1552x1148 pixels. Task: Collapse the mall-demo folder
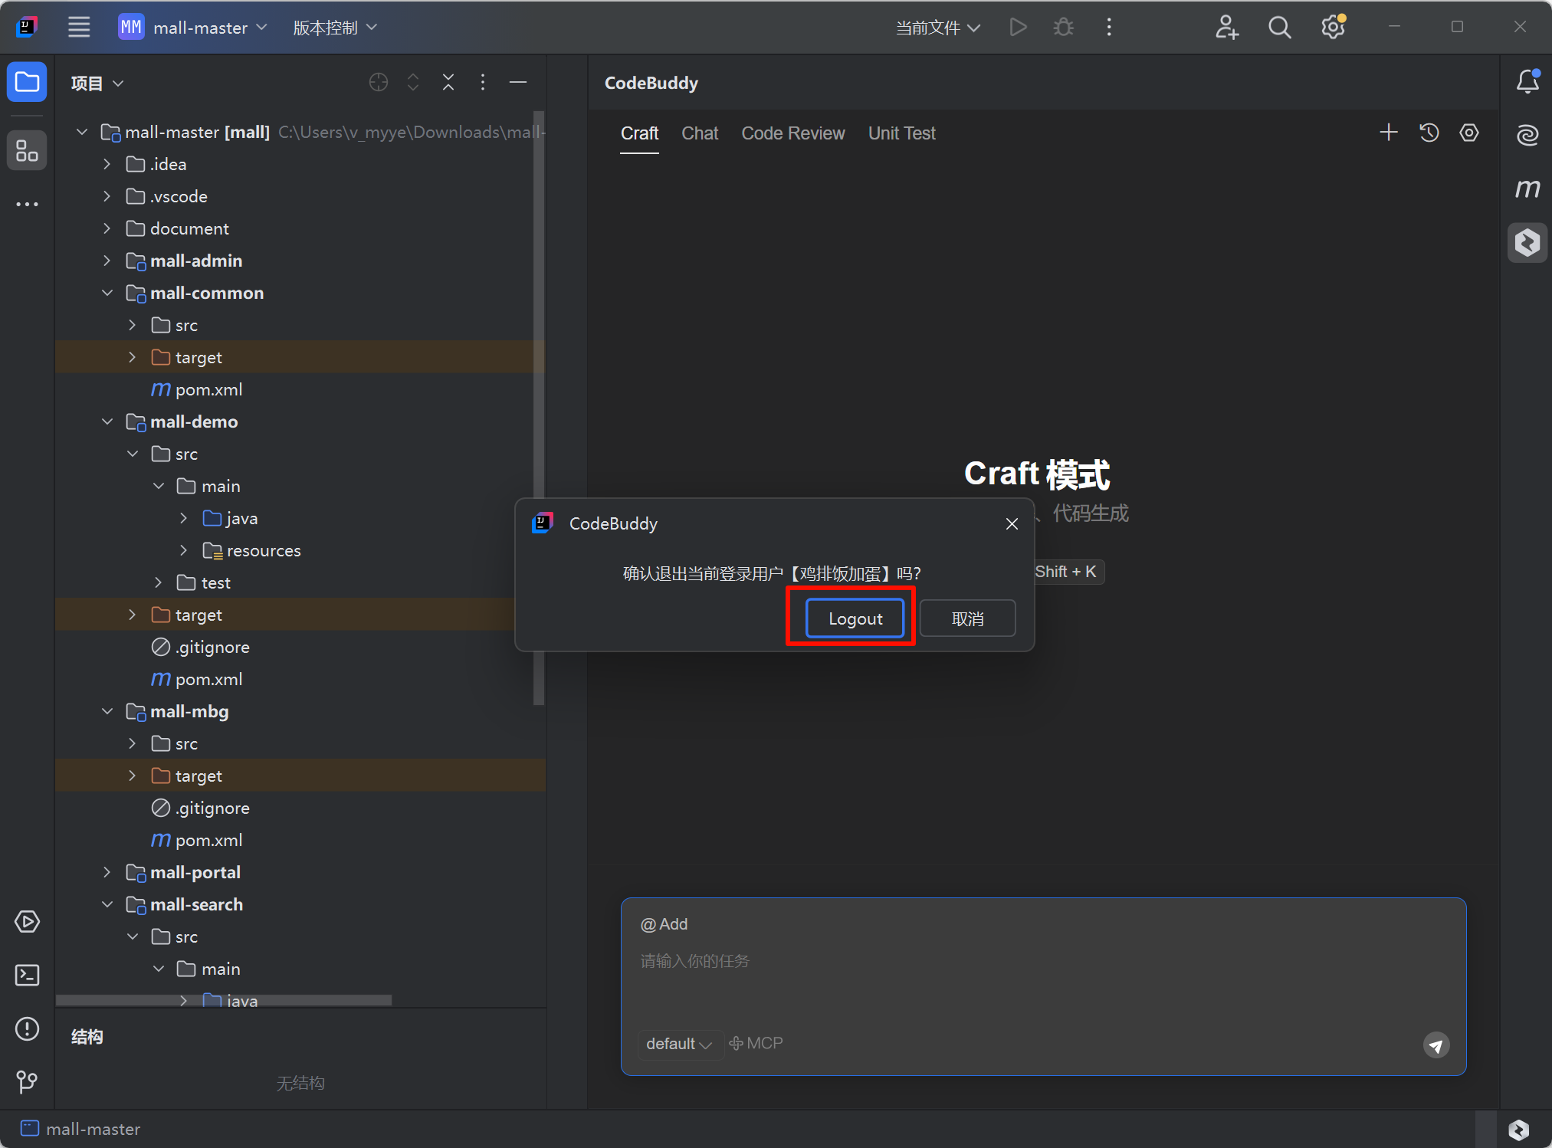[107, 421]
